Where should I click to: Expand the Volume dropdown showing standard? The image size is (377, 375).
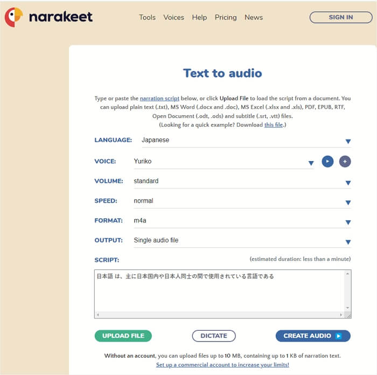[242, 181]
